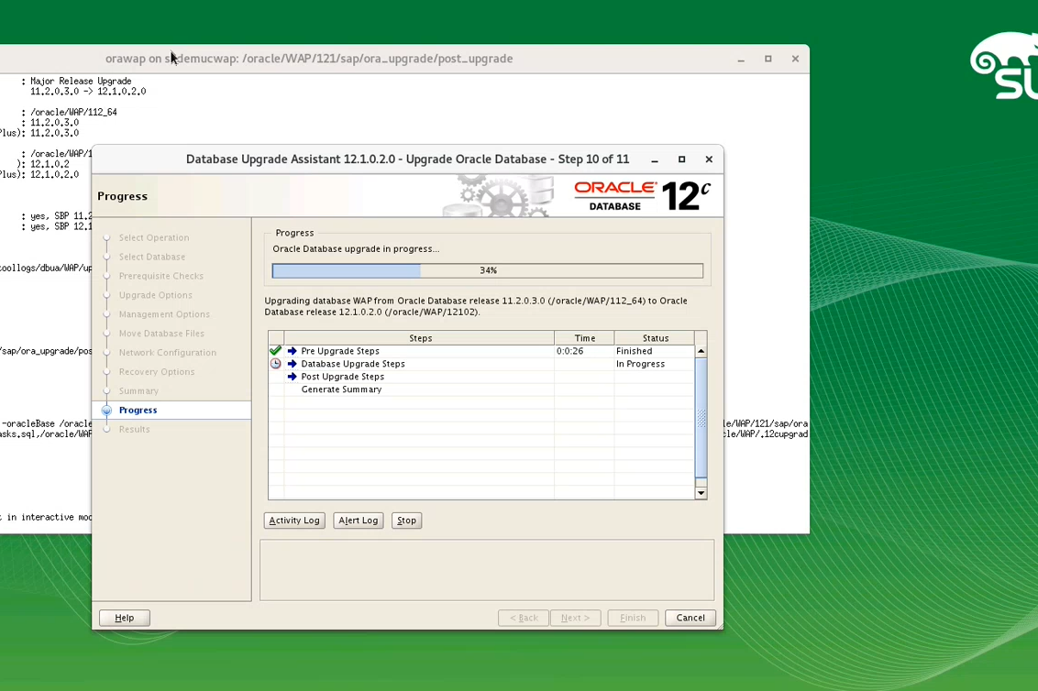This screenshot has width=1038, height=691.
Task: Open the Activity Log
Action: coord(294,521)
